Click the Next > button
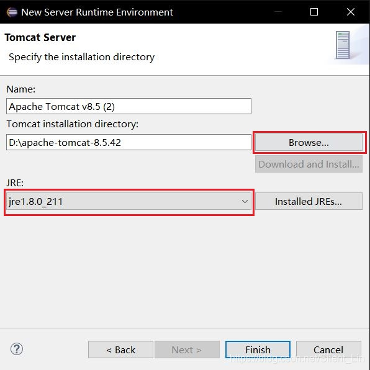The height and width of the screenshot is (370, 370). pos(187,350)
